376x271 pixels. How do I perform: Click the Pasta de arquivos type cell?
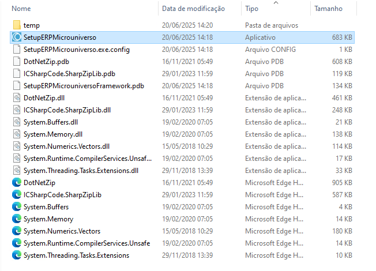272,25
